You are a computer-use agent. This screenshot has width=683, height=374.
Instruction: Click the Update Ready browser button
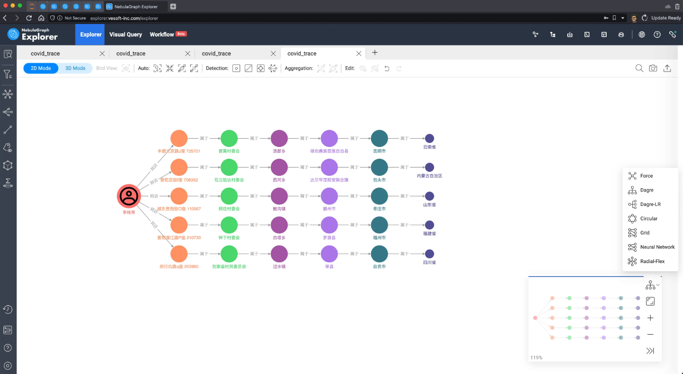pos(665,18)
